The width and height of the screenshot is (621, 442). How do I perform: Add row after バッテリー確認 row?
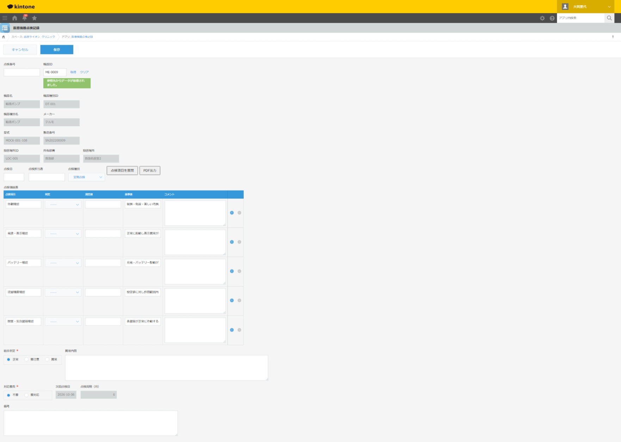click(x=232, y=271)
